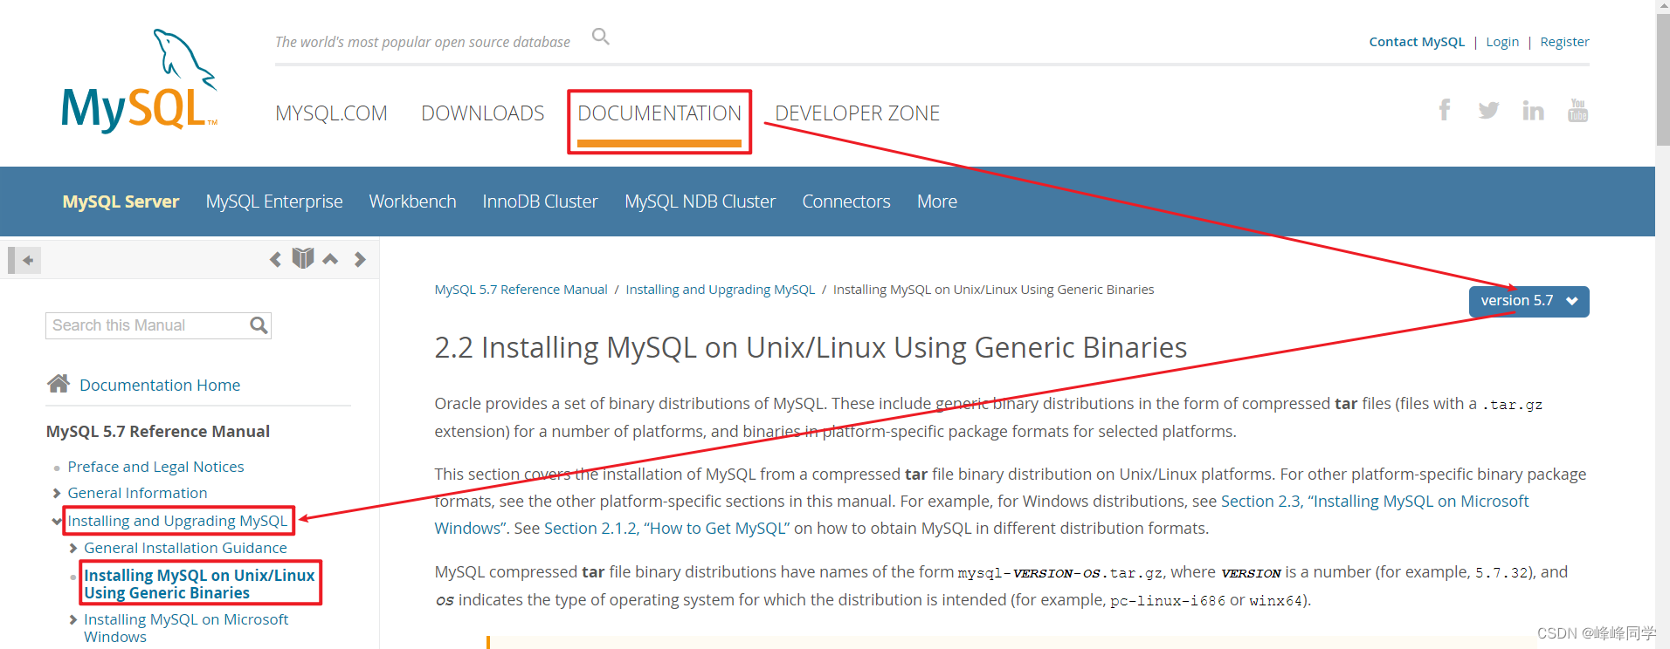Select the DOCUMENTATION navigation tab
This screenshot has height=649, width=1670.
(659, 113)
